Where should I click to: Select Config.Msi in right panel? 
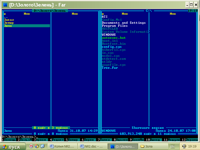pyautogui.click(x=112, y=20)
